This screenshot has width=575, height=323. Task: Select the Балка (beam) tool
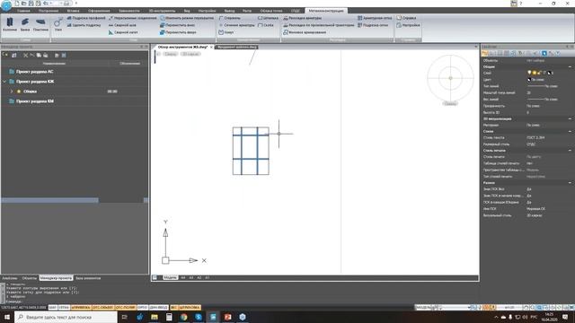pyautogui.click(x=25, y=24)
